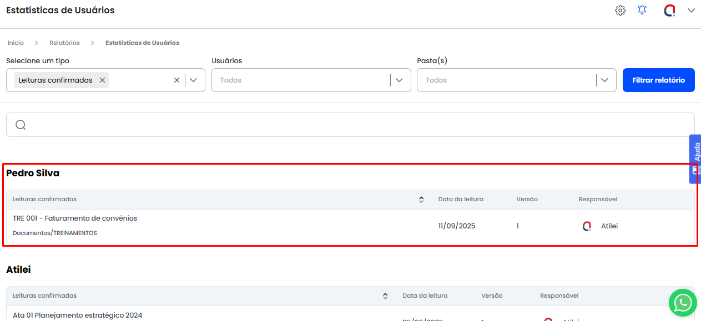
Task: Remove the 'Leituras confirmadas' chip
Action: (102, 80)
